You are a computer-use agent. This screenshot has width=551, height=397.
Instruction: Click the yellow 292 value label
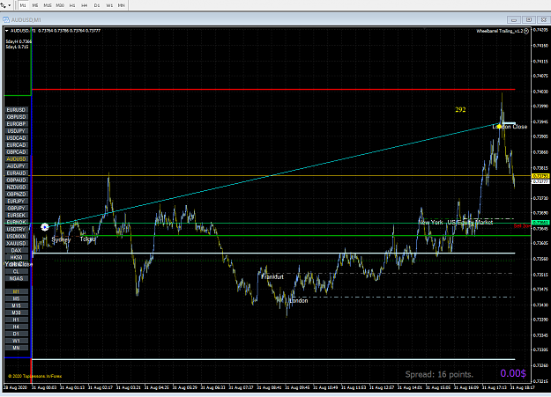(x=460, y=110)
